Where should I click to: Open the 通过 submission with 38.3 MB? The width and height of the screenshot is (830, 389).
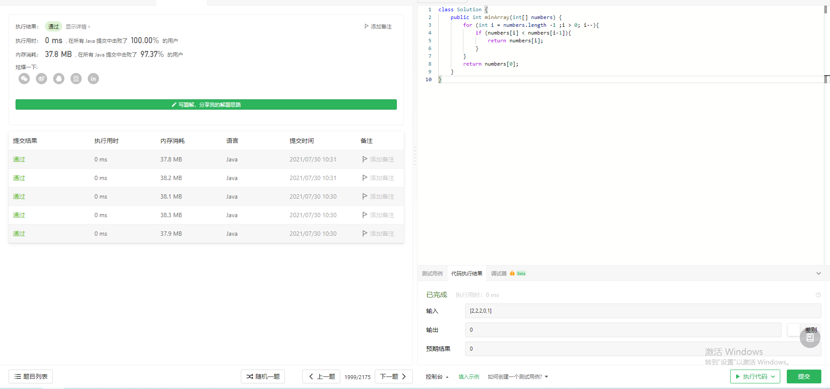(19, 215)
